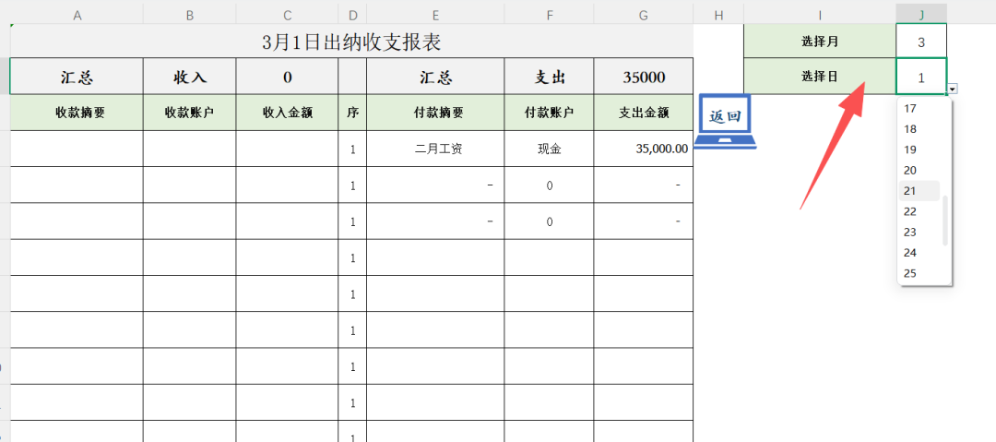Select 17 in the day dropdown list
The height and width of the screenshot is (442, 996).
coord(910,109)
